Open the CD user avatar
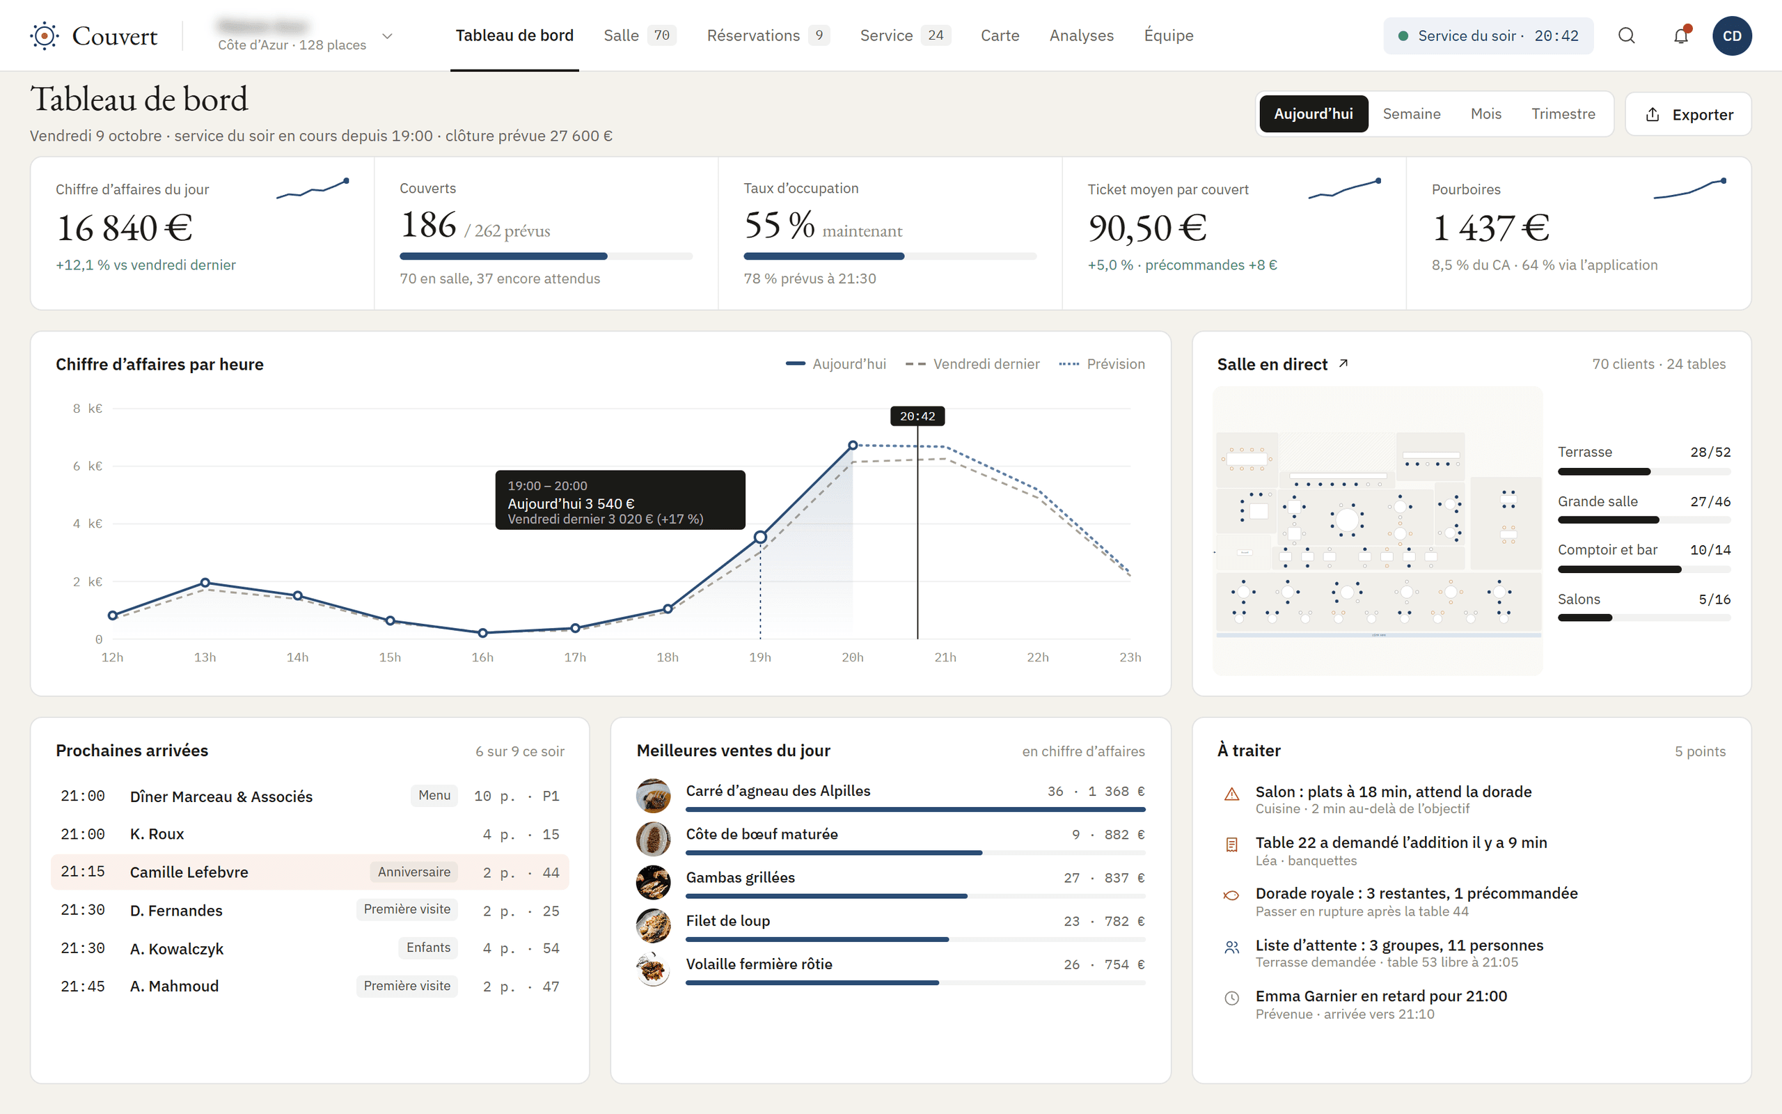Image resolution: width=1782 pixels, height=1114 pixels. coord(1732,36)
